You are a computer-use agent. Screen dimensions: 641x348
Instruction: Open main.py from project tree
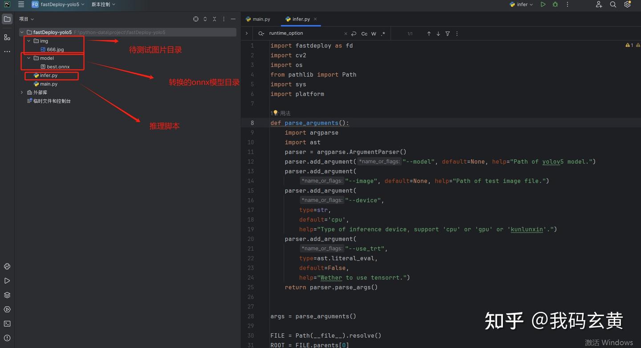(45, 84)
